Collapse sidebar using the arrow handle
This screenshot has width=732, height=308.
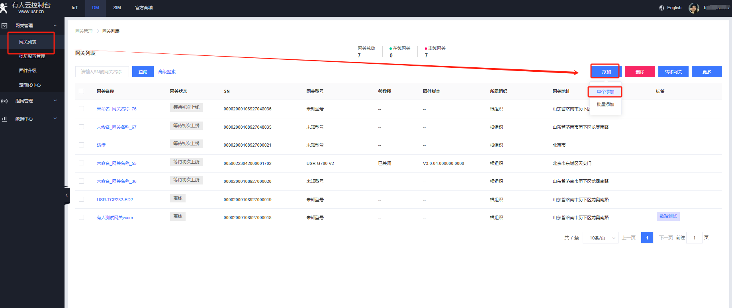pyautogui.click(x=67, y=195)
